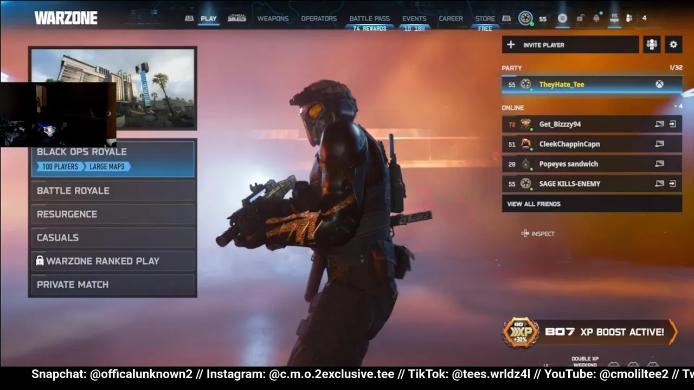Click the padlock icon in top bar
The height and width of the screenshot is (390, 694).
point(580,18)
